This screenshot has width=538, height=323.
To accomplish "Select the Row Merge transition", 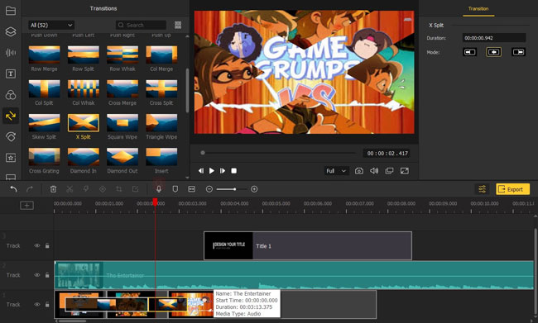I will 44,55.
